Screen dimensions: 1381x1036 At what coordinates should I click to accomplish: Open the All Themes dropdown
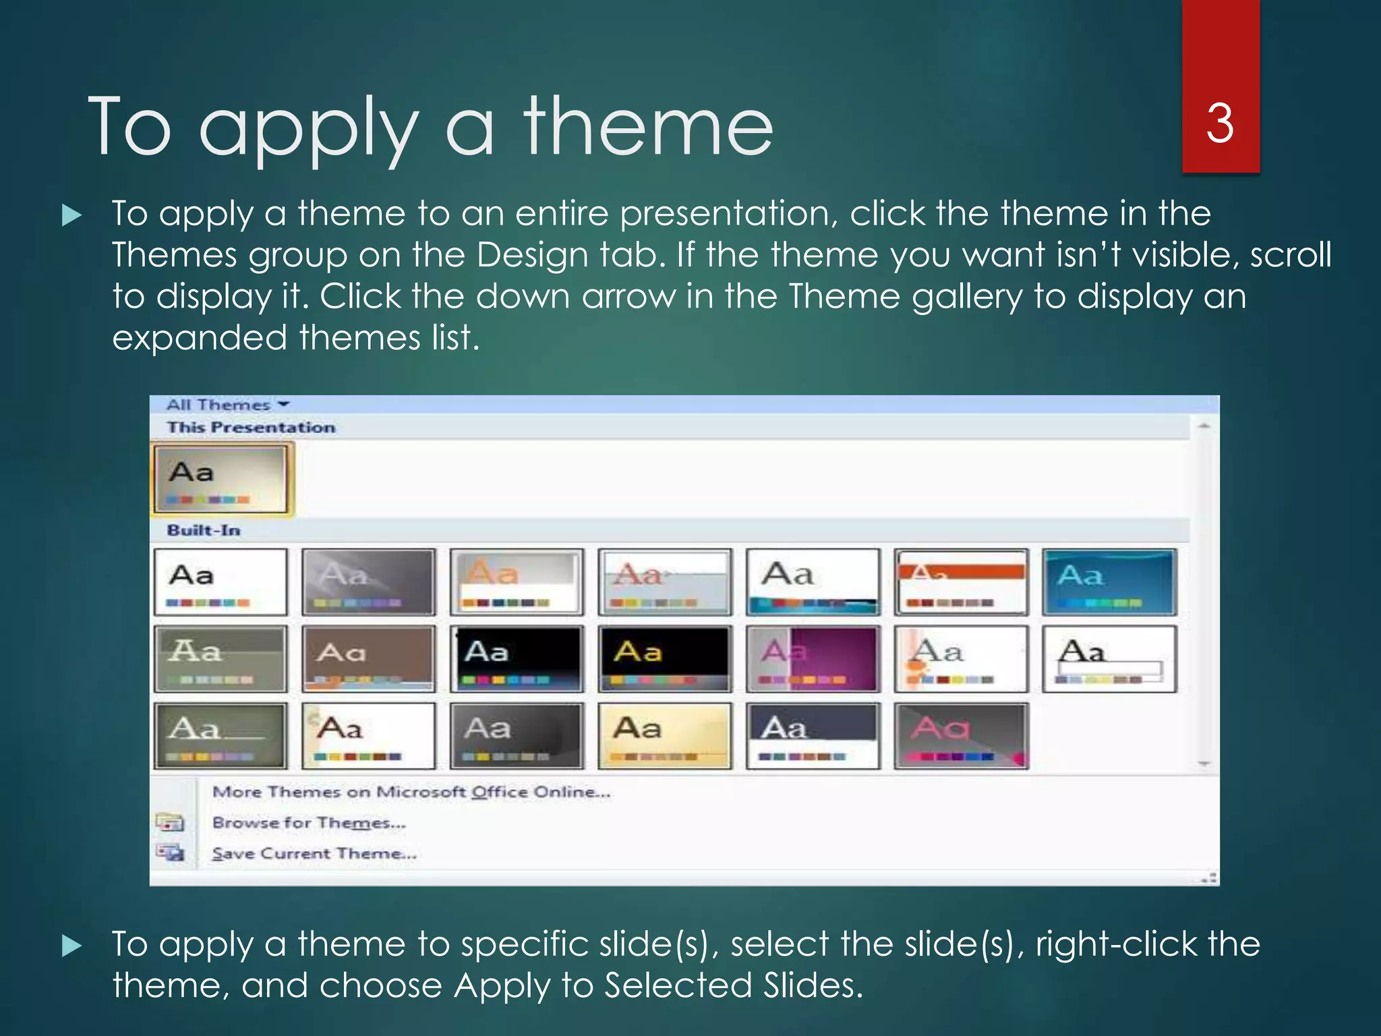click(x=227, y=405)
